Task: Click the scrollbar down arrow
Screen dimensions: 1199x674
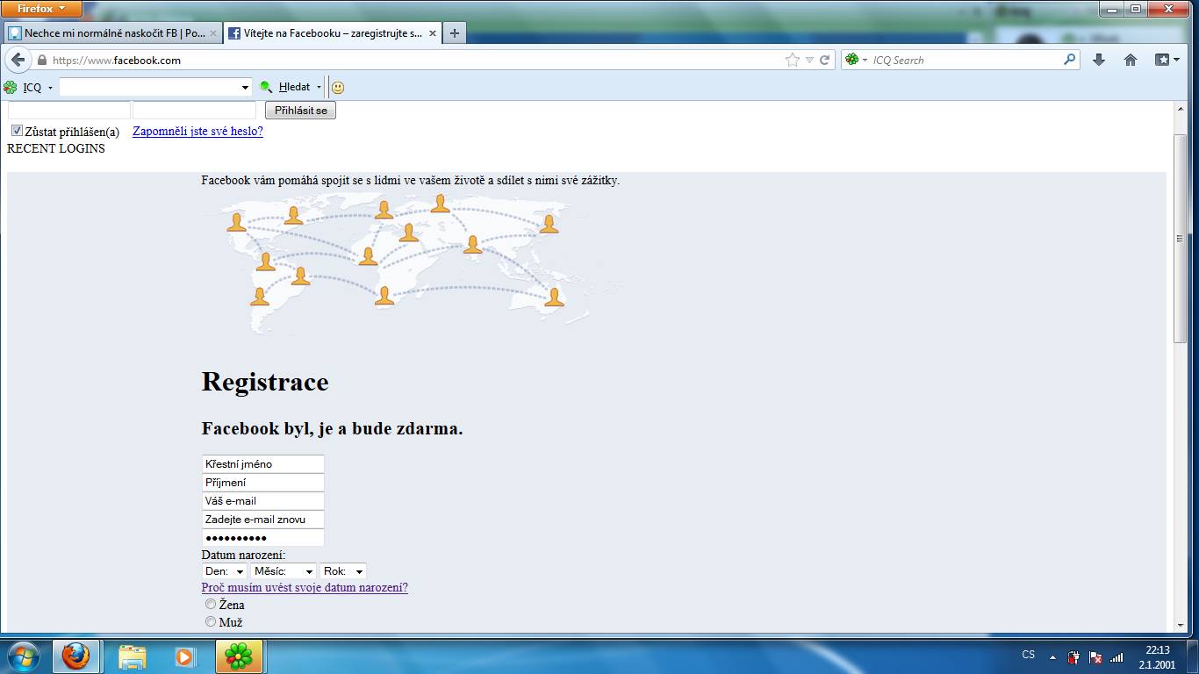Action: (x=1180, y=625)
